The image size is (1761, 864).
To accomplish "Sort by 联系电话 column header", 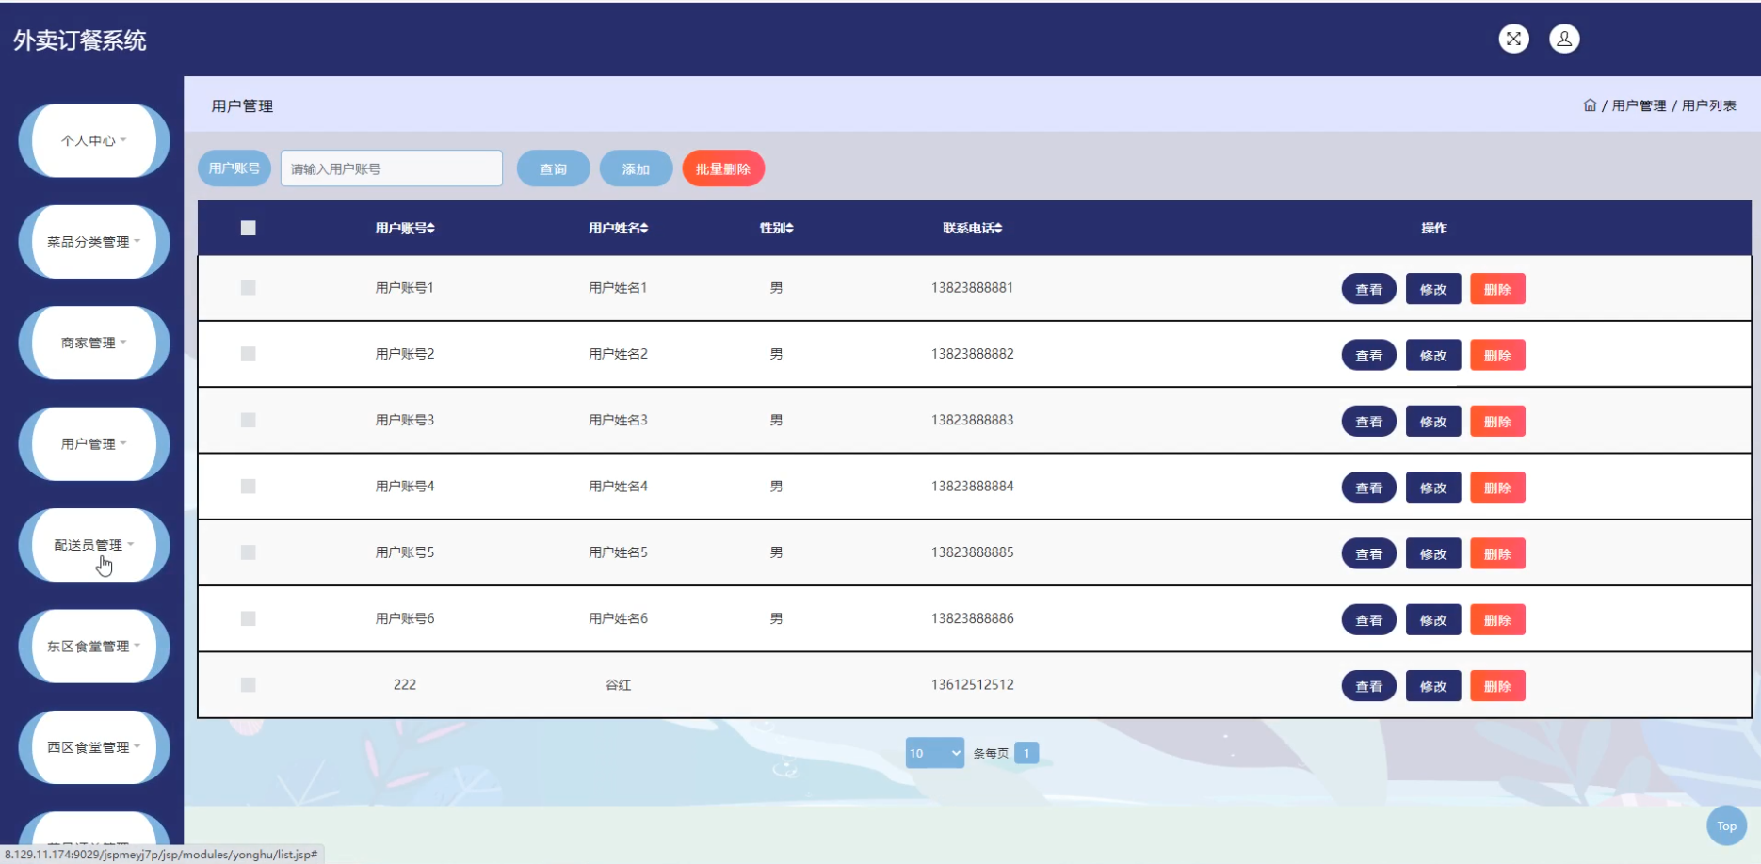I will [x=973, y=228].
